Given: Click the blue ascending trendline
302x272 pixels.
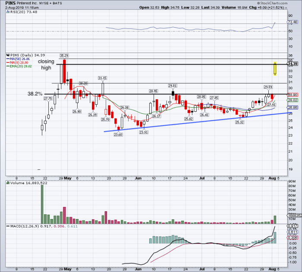Looking at the screenshot, I should [x=198, y=122].
